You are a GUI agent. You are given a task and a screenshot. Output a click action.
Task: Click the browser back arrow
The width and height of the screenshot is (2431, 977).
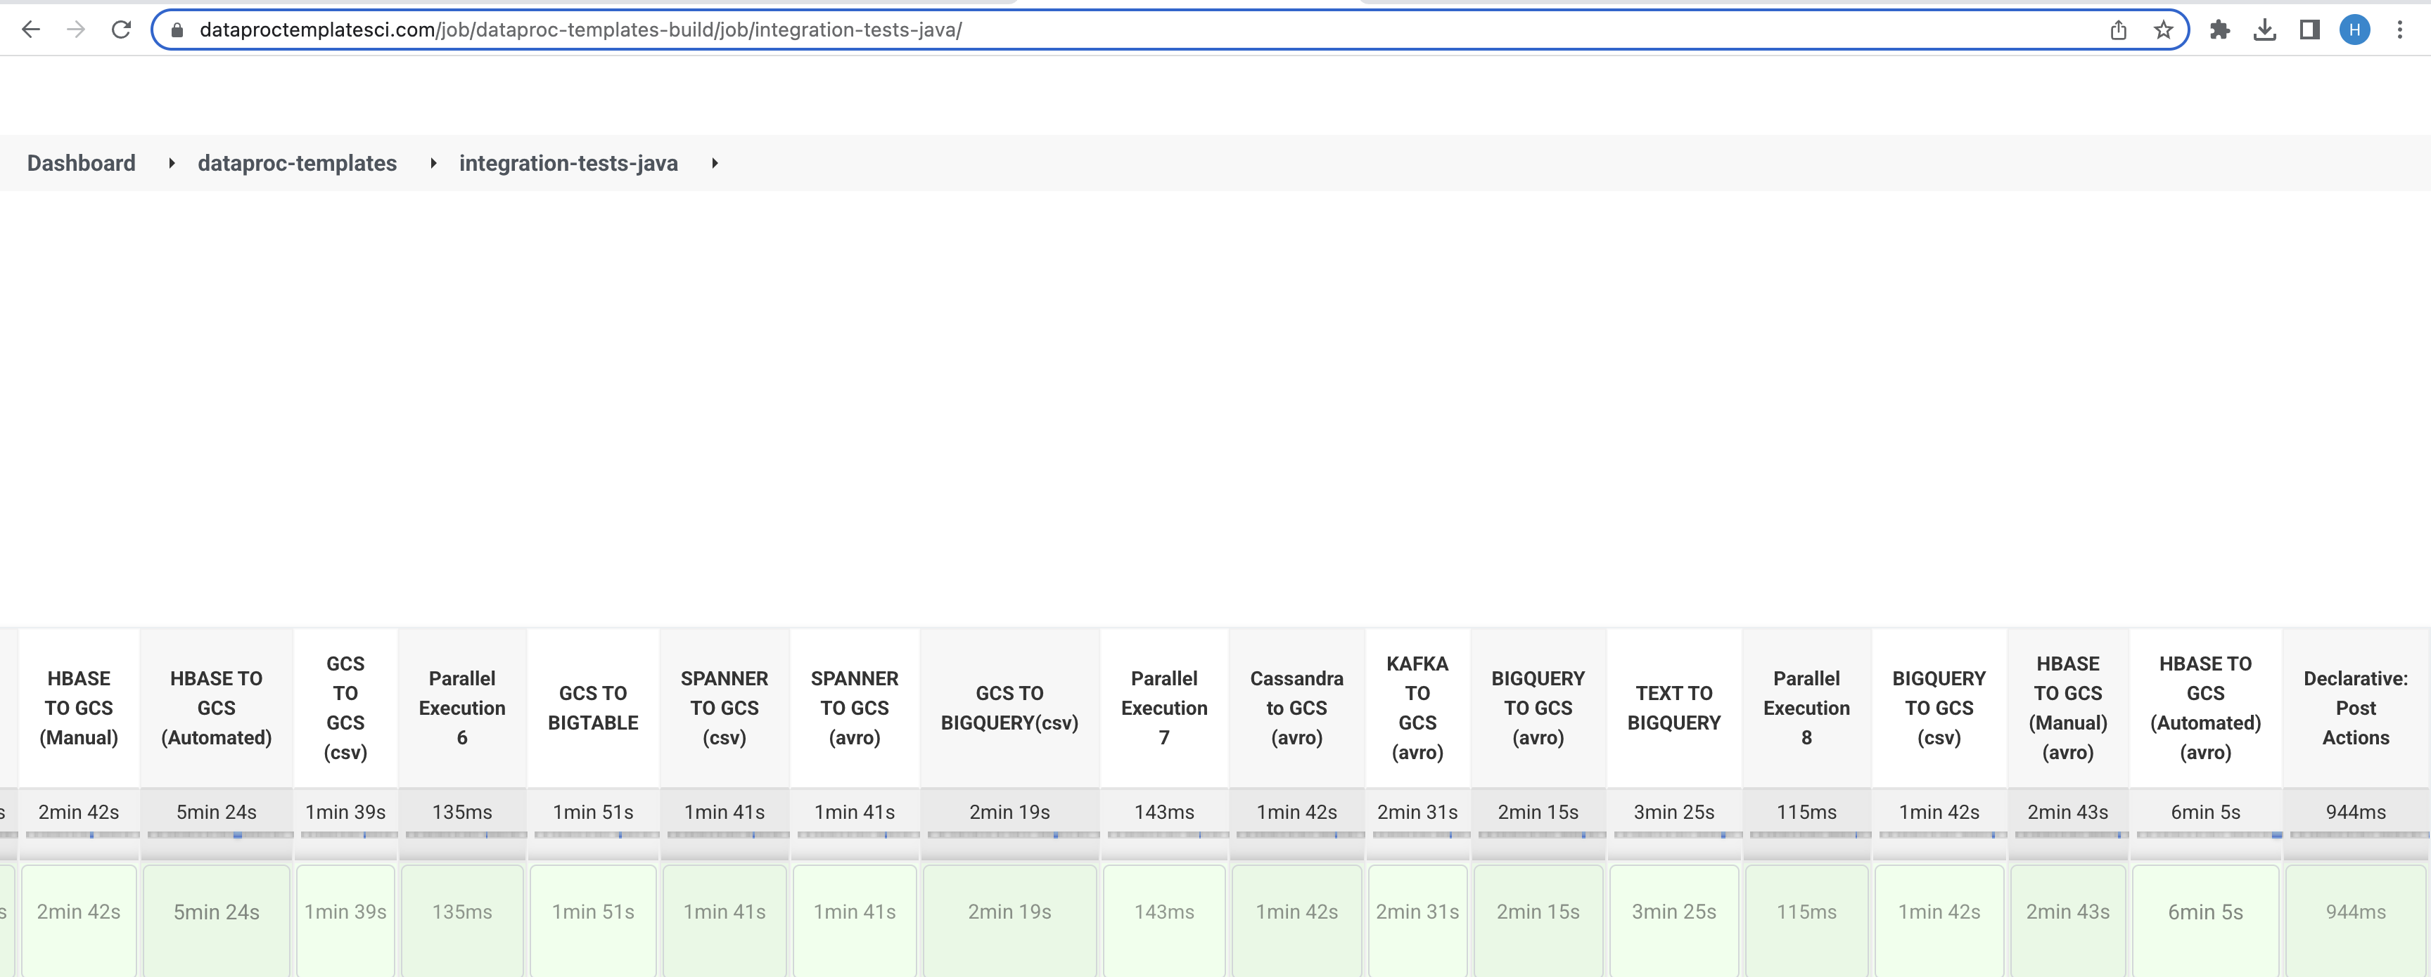coord(30,30)
